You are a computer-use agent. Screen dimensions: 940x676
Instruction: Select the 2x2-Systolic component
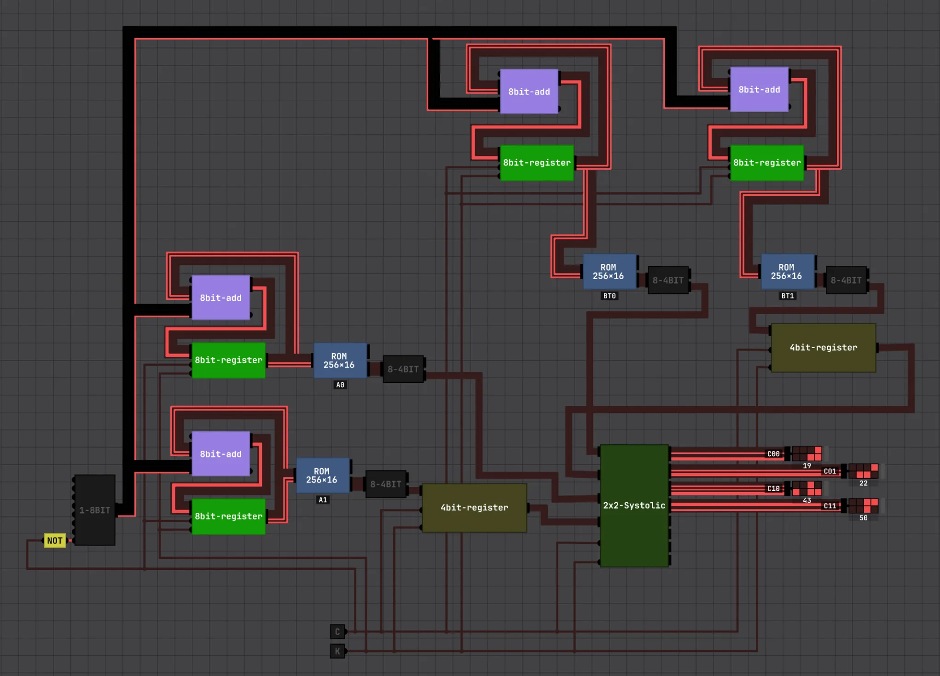[634, 505]
